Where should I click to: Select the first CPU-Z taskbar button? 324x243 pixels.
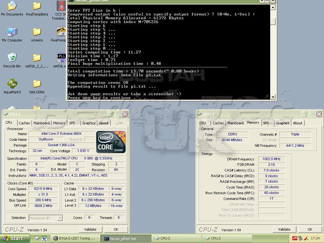(x=177, y=239)
